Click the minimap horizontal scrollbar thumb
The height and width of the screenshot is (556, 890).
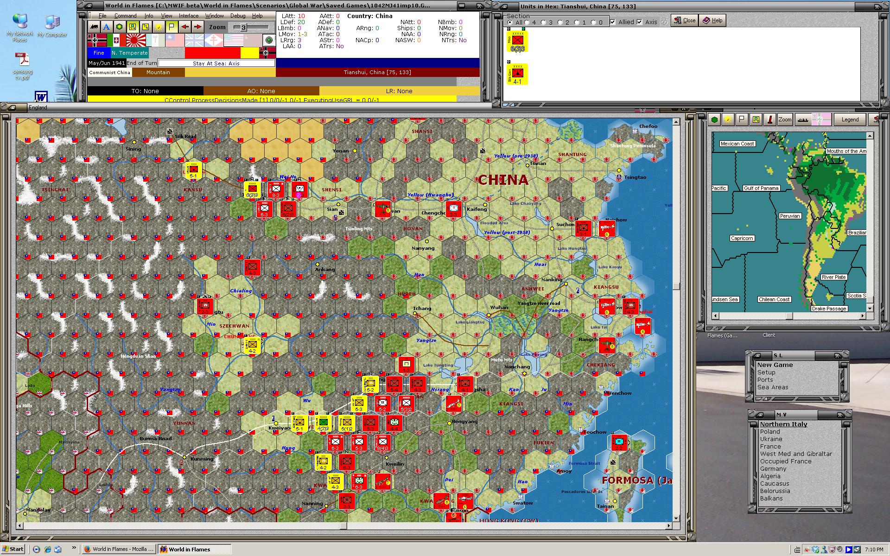pyautogui.click(x=789, y=316)
